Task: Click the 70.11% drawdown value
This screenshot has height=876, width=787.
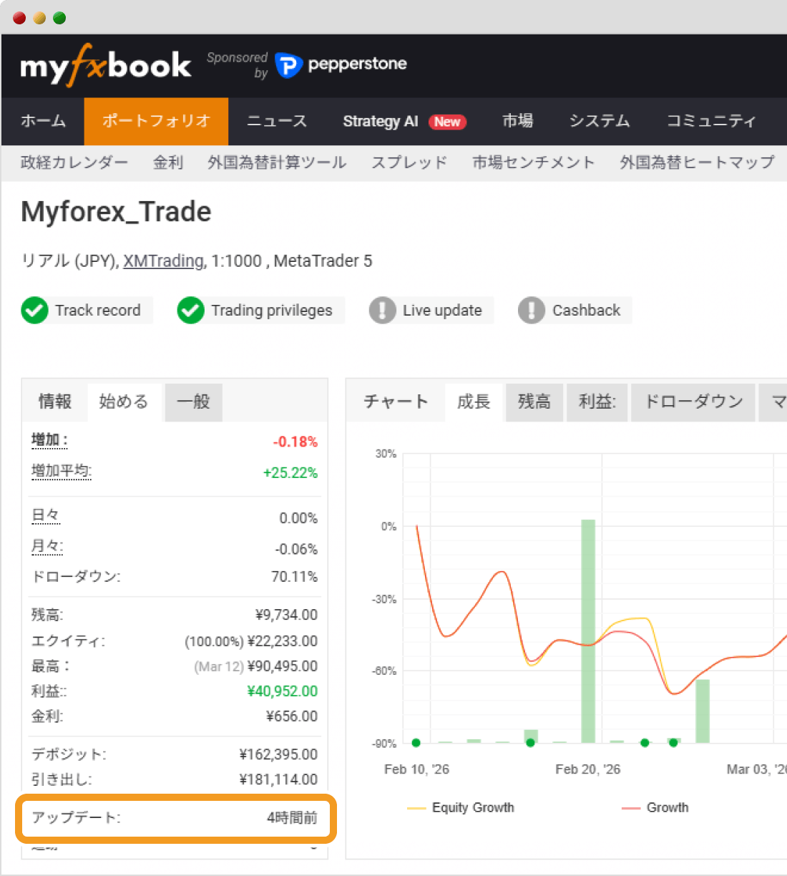Action: [x=295, y=577]
